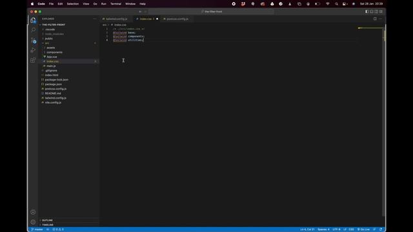This screenshot has height=232, width=413.
Task: Expand the node_modules folder
Action: tap(54, 34)
